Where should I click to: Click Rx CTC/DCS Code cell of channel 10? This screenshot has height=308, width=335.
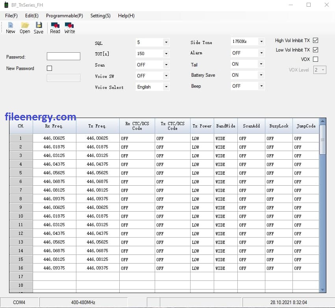pos(137,216)
